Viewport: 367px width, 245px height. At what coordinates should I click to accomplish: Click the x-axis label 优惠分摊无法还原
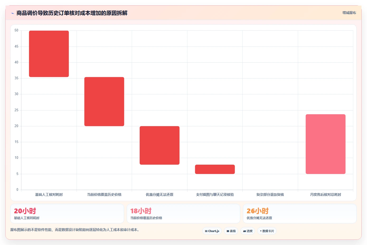[159, 195]
